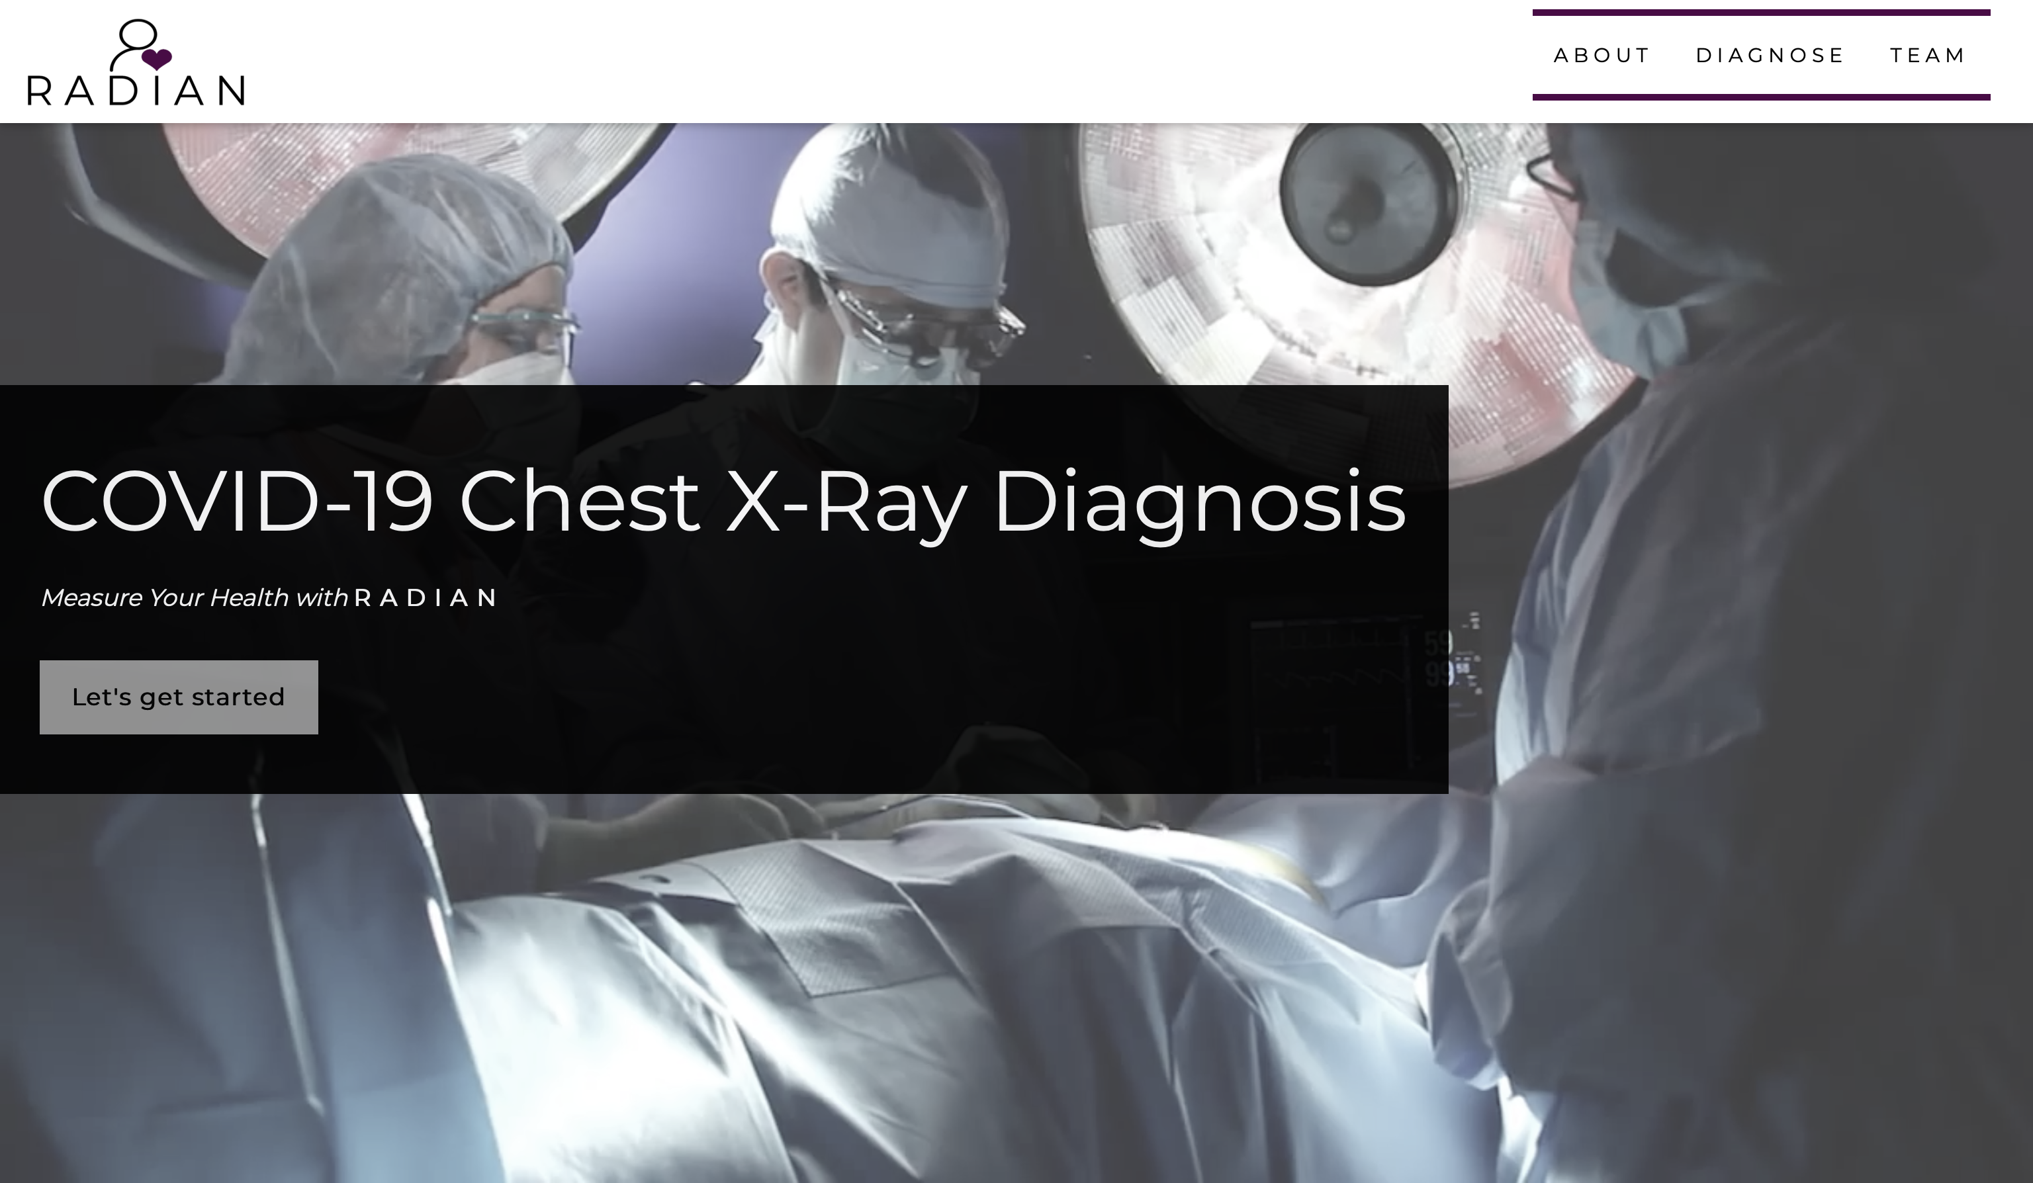
Task: Click the person-with-heart logo icon
Action: [140, 45]
